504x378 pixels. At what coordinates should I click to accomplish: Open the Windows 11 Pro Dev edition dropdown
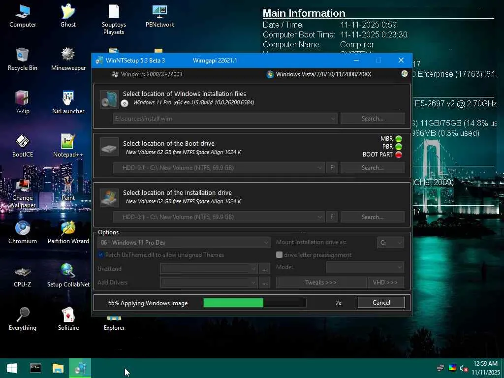pos(184,242)
